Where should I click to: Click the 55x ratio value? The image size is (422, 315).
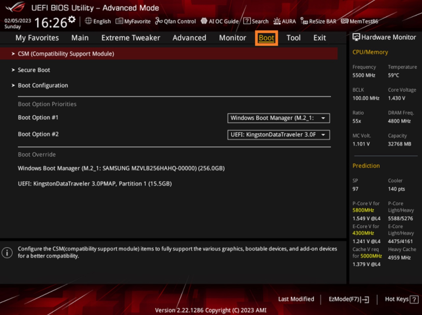pyautogui.click(x=357, y=121)
